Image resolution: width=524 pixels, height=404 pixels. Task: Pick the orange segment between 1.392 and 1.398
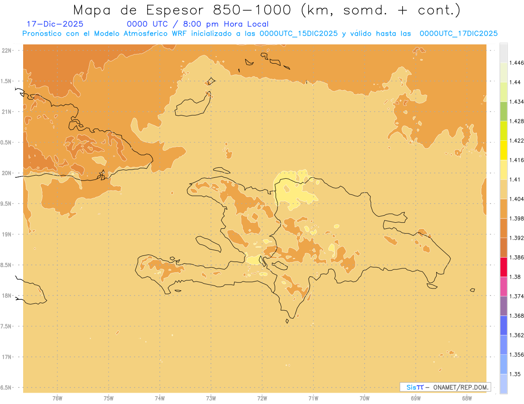(503, 228)
